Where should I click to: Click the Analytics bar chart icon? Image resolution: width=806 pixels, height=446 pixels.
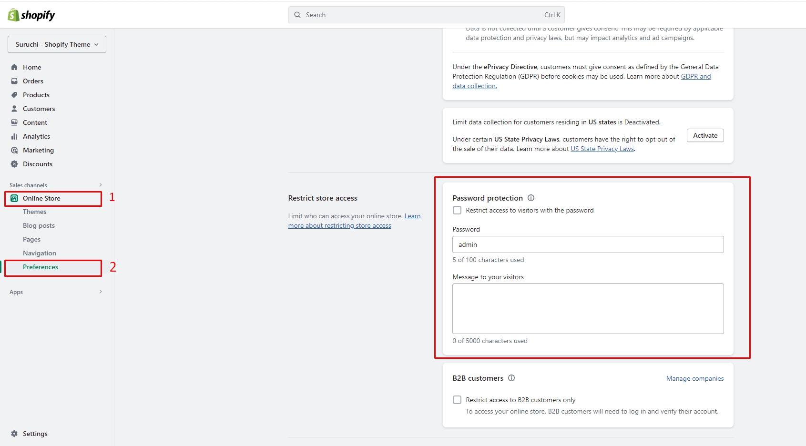click(x=14, y=136)
